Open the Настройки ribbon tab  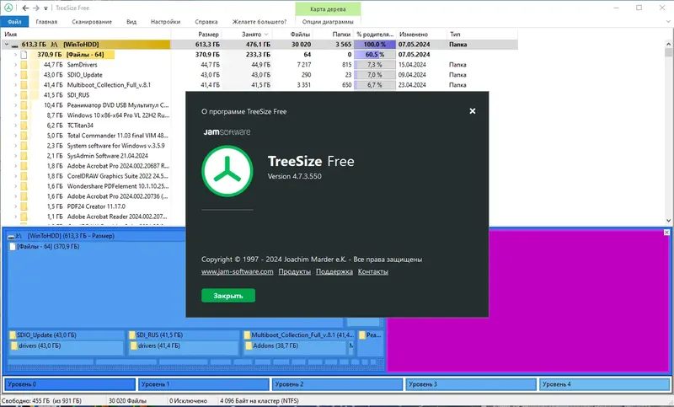pyautogui.click(x=165, y=22)
